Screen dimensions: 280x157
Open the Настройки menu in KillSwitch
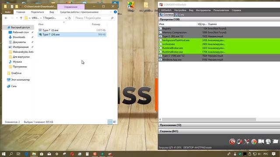pyautogui.click(x=180, y=10)
